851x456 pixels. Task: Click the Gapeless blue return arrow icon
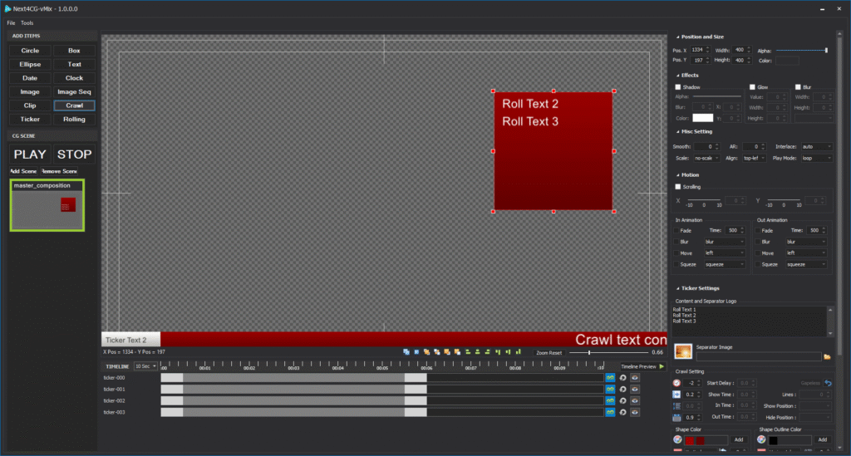(x=828, y=383)
